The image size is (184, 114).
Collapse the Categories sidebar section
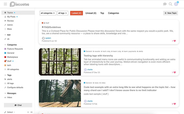(5, 45)
